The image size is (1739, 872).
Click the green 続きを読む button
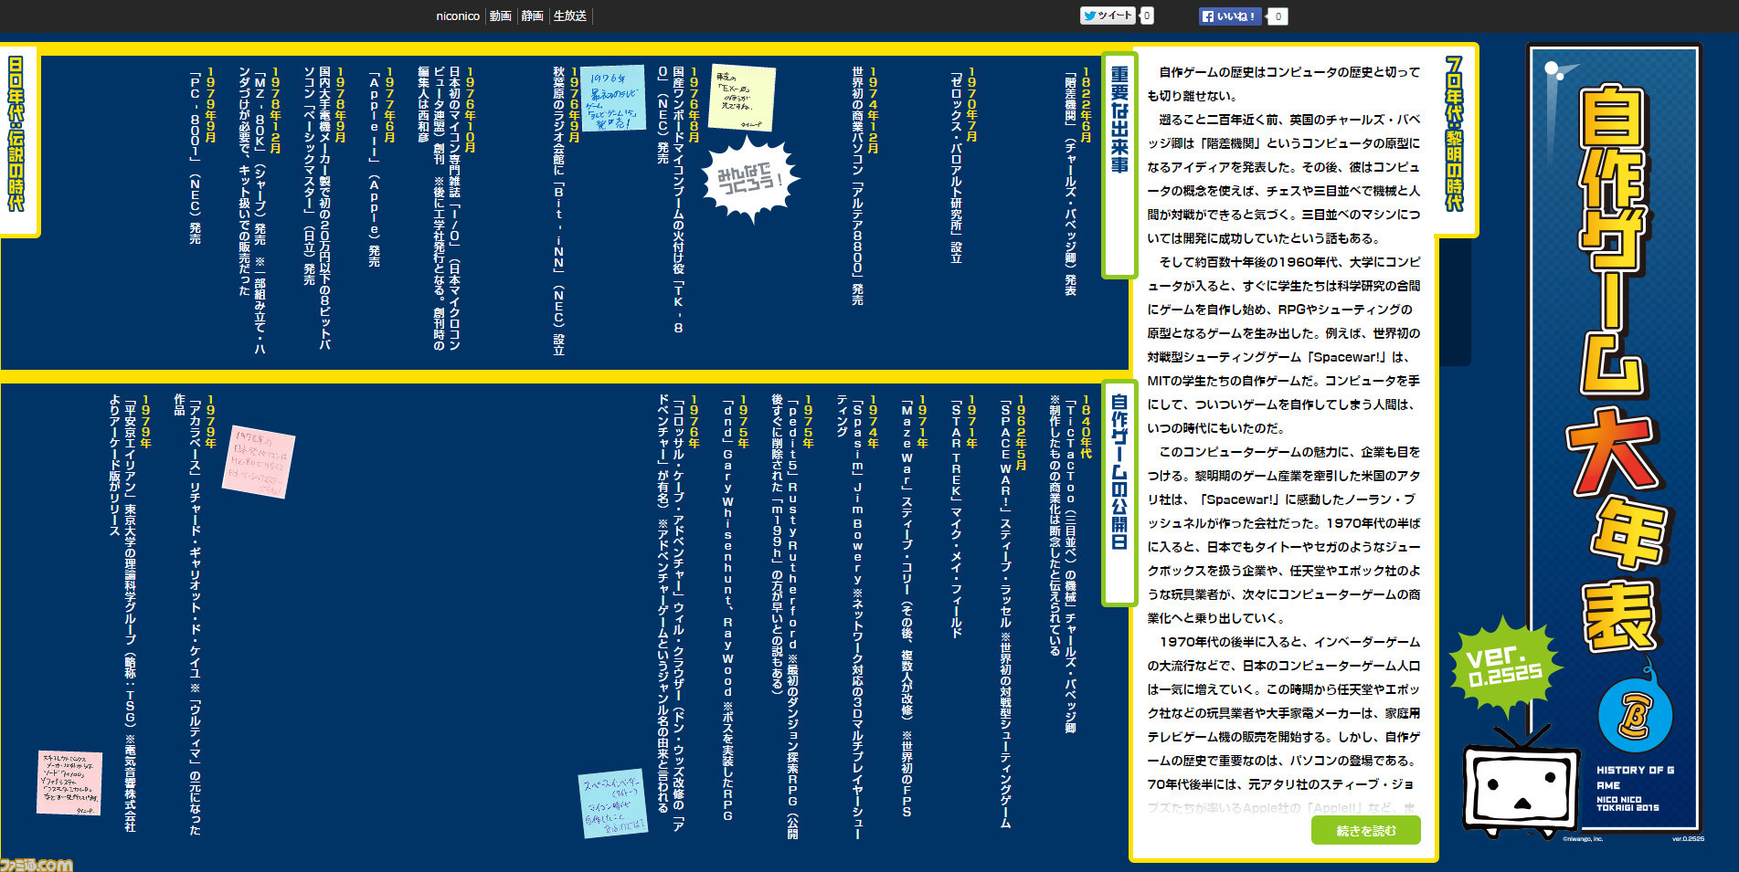point(1366,830)
